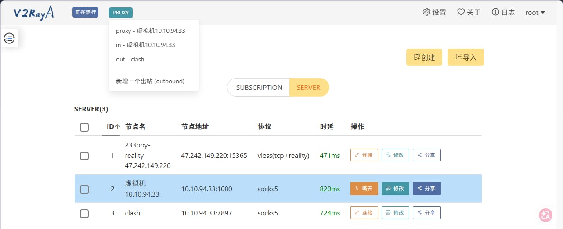Click the 233boy-reality-47.242.149.220 node name
The image size is (563, 229).
click(x=148, y=155)
